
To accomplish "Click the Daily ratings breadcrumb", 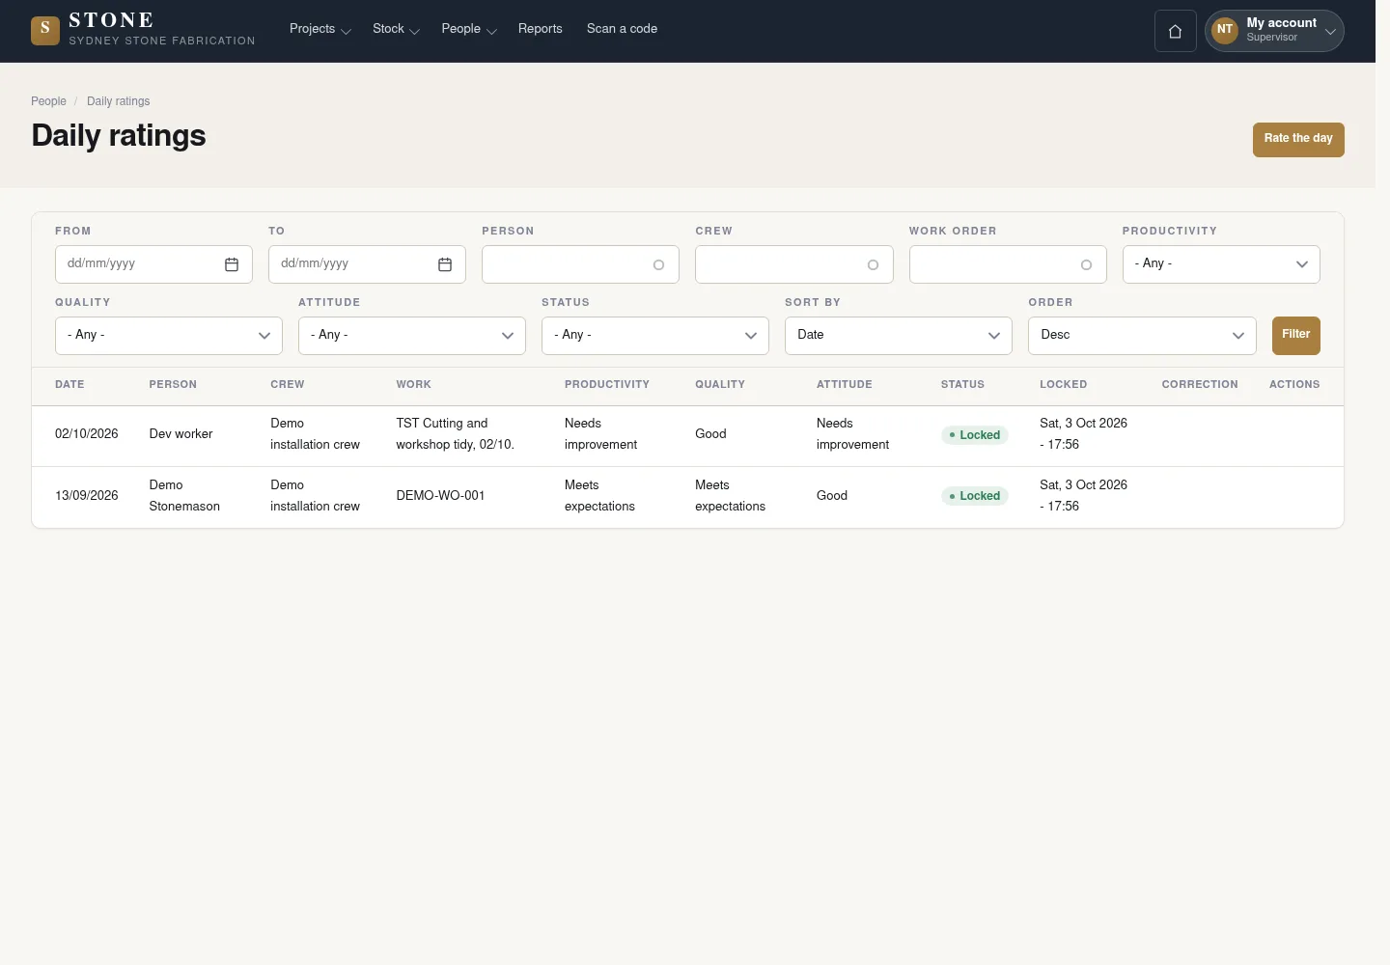I will (x=119, y=101).
